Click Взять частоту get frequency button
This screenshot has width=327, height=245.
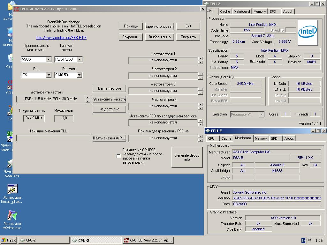coord(110,88)
